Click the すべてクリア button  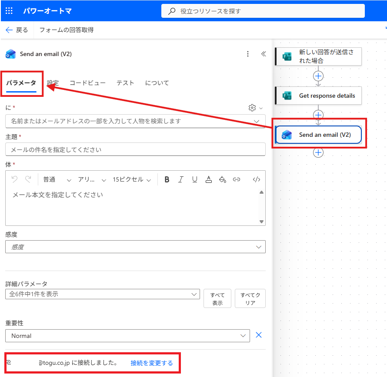[x=250, y=298]
